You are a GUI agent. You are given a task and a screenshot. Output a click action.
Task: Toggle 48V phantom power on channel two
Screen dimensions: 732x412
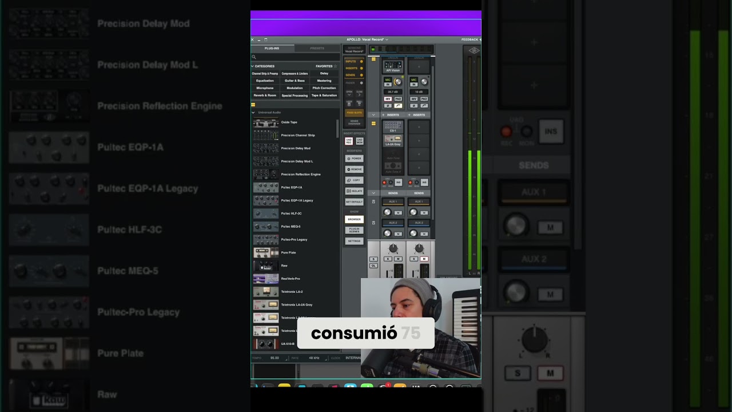(x=413, y=99)
